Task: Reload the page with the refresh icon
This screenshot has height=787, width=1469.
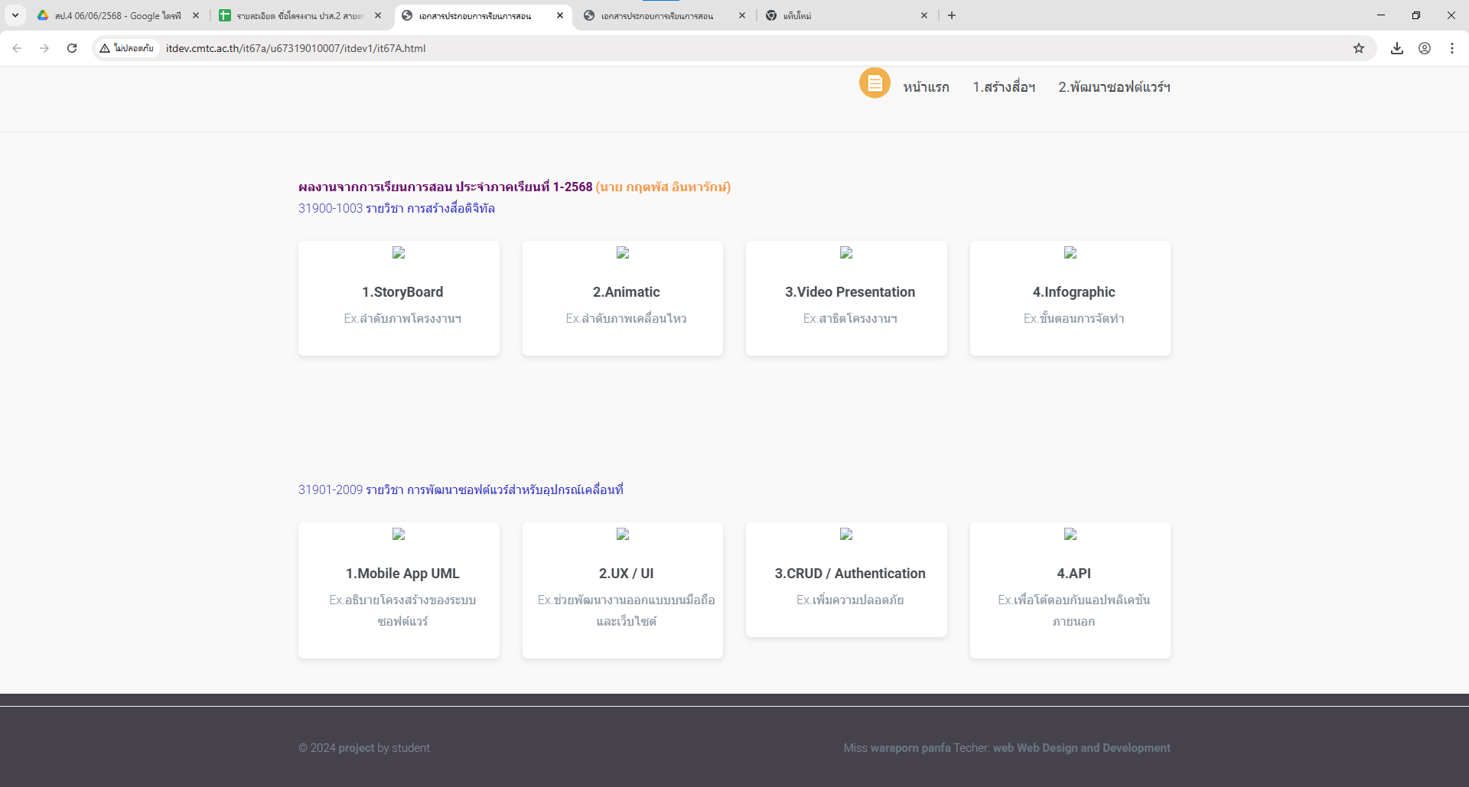Action: [72, 48]
